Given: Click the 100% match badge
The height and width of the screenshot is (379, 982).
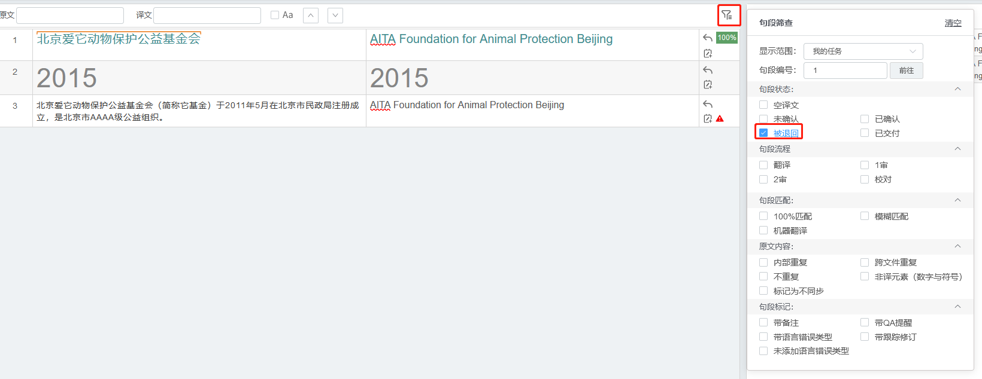Looking at the screenshot, I should pos(727,38).
